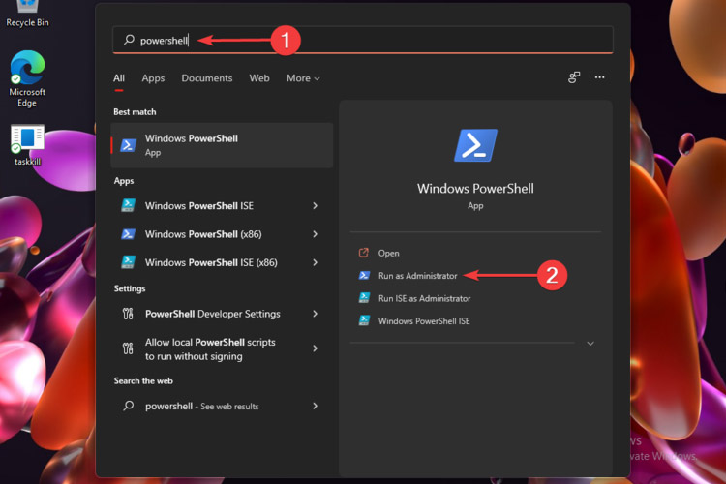Expand Windows PowerShell ISE submenu arrow
726x484 pixels.
(315, 205)
